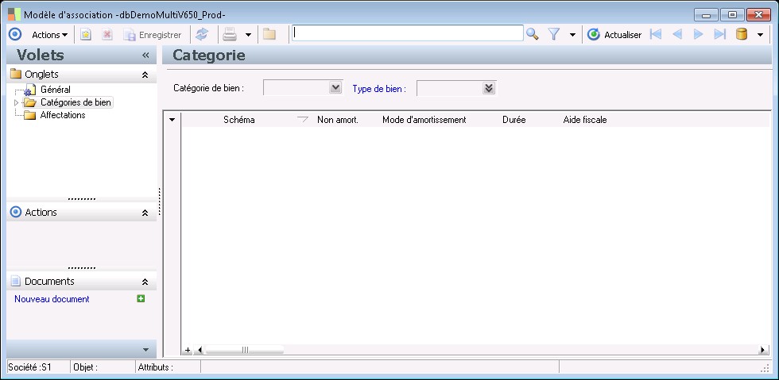Click the Aide fiscale column header
The image size is (779, 380).
(585, 120)
